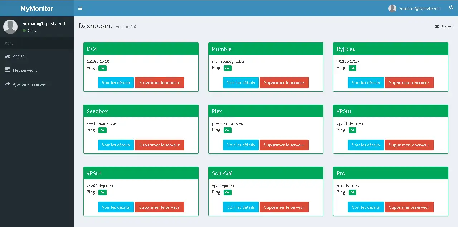Image resolution: width=458 pixels, height=227 pixels.
Task: Click the top-right user avatar
Action: click(392, 8)
